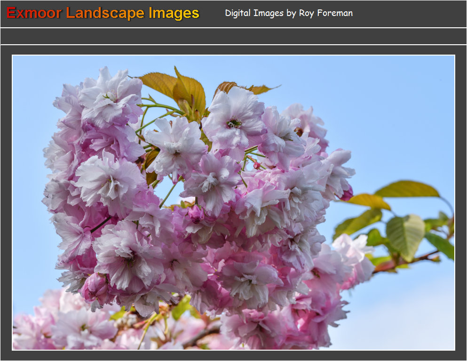The image size is (467, 361).
Task: Click the word Exmoor in the title
Action: click(x=34, y=13)
